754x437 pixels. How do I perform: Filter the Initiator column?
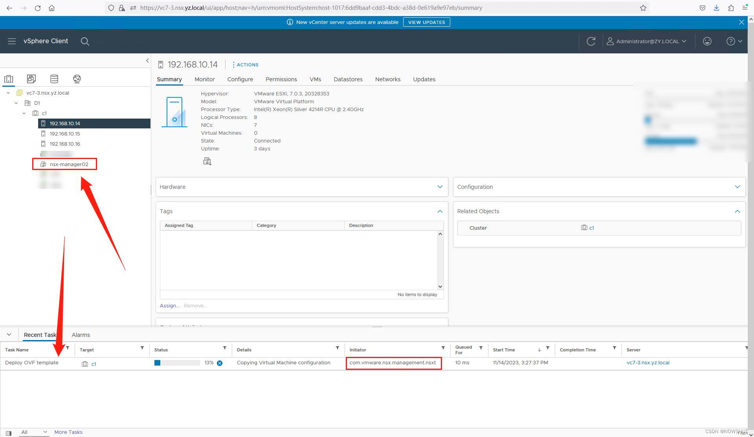coord(443,348)
